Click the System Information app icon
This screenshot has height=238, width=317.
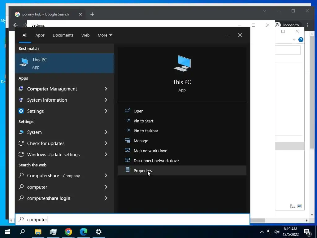21,100
